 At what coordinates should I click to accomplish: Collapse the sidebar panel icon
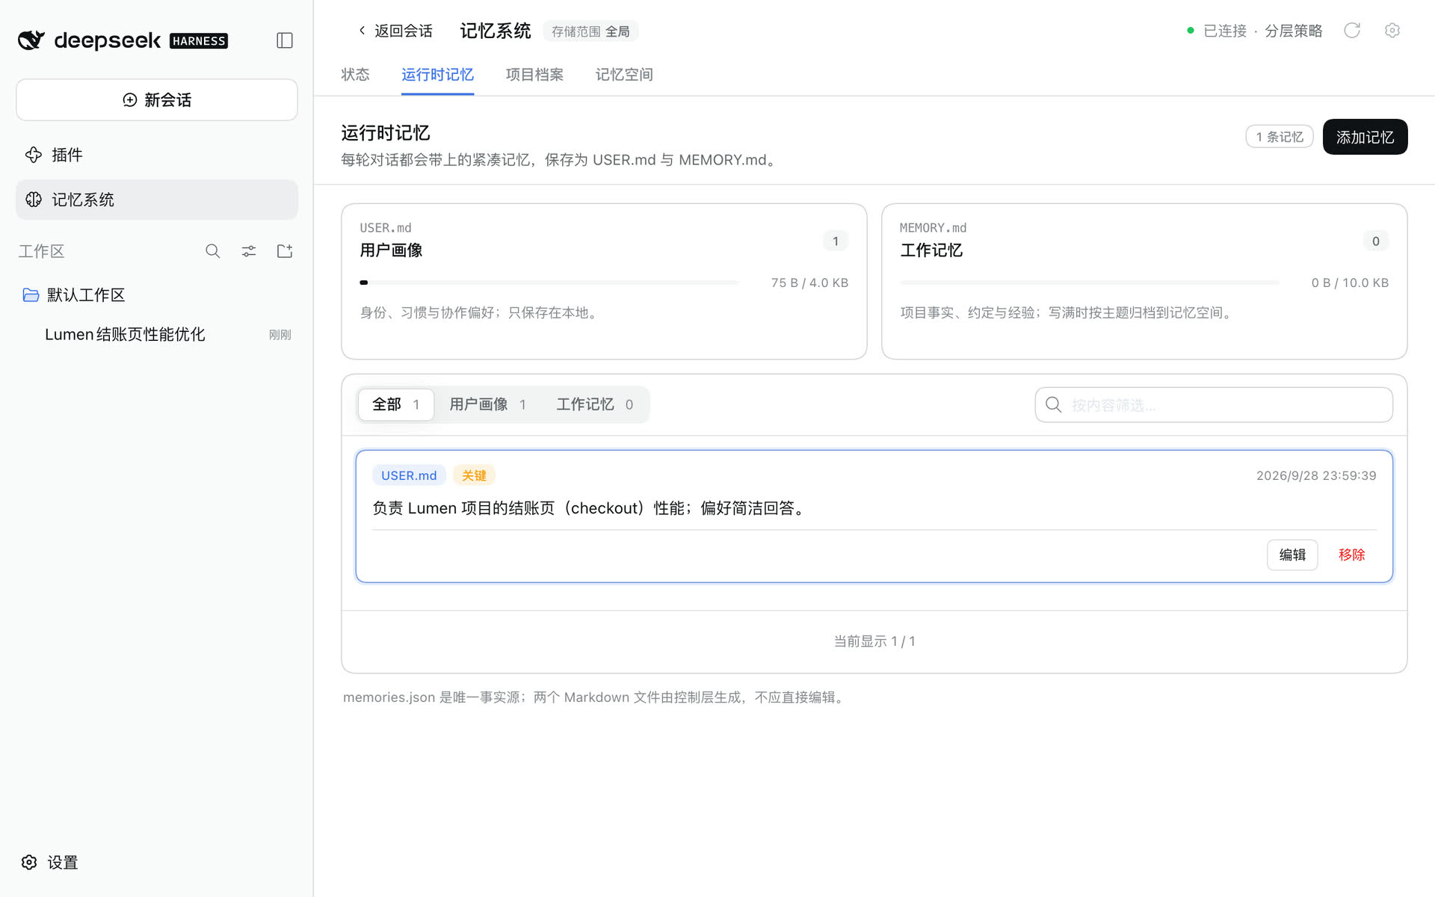point(284,40)
